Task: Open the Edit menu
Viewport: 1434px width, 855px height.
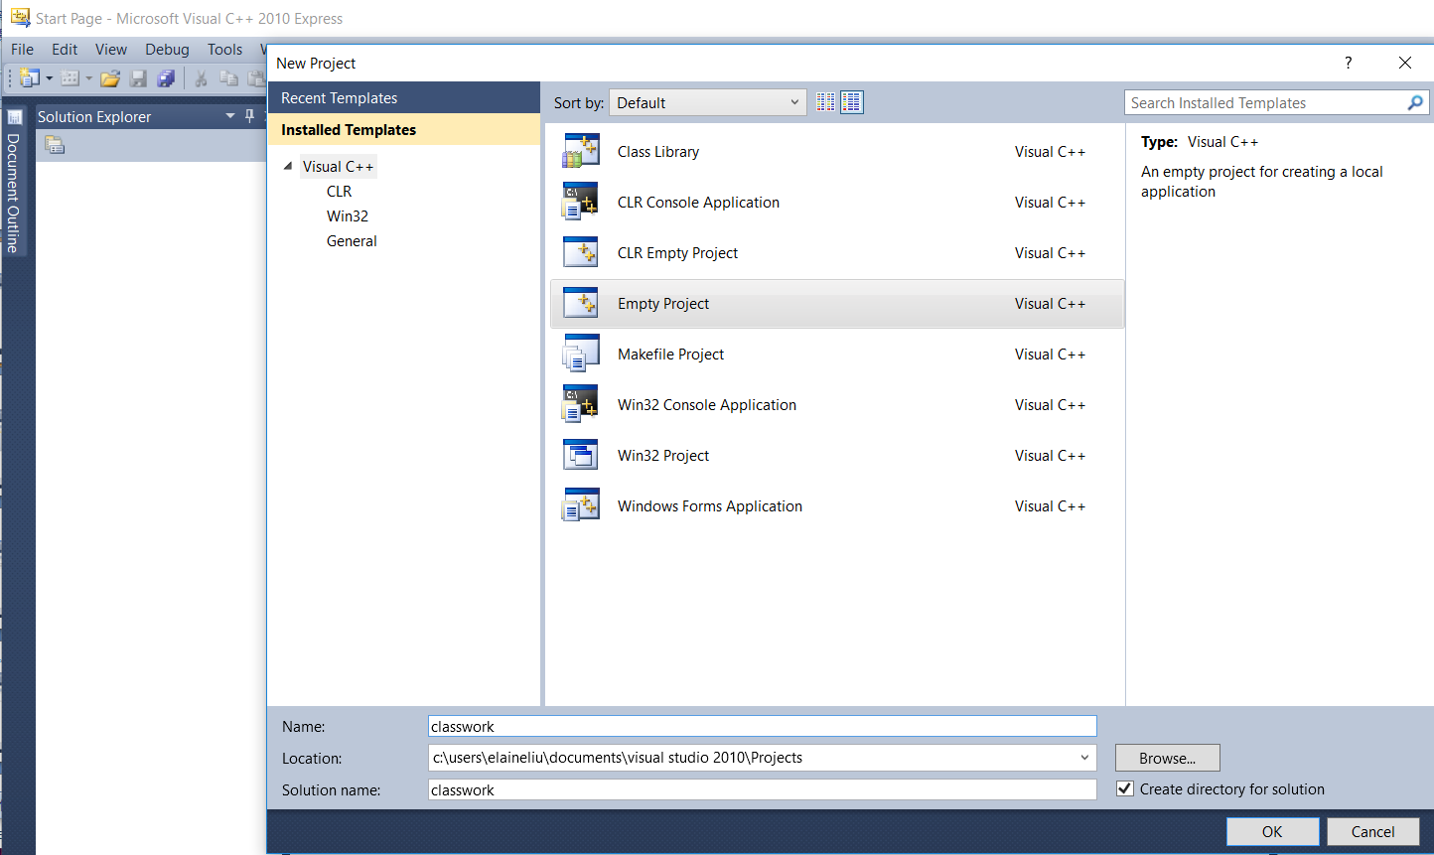Action: [65, 49]
